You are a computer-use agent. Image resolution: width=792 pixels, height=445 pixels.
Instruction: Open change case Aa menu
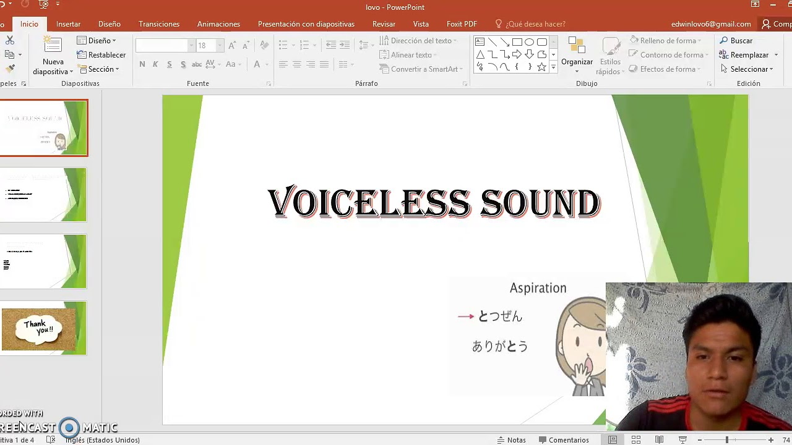click(234, 64)
